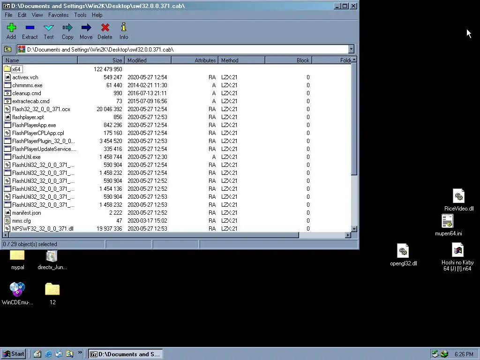Image resolution: width=480 pixels, height=360 pixels.
Task: Click the red Delete icon
Action: coord(105,28)
